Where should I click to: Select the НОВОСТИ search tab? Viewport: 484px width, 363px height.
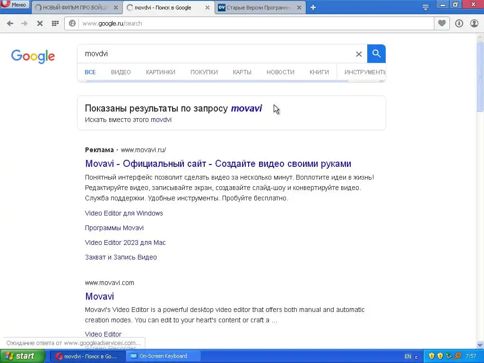(280, 72)
